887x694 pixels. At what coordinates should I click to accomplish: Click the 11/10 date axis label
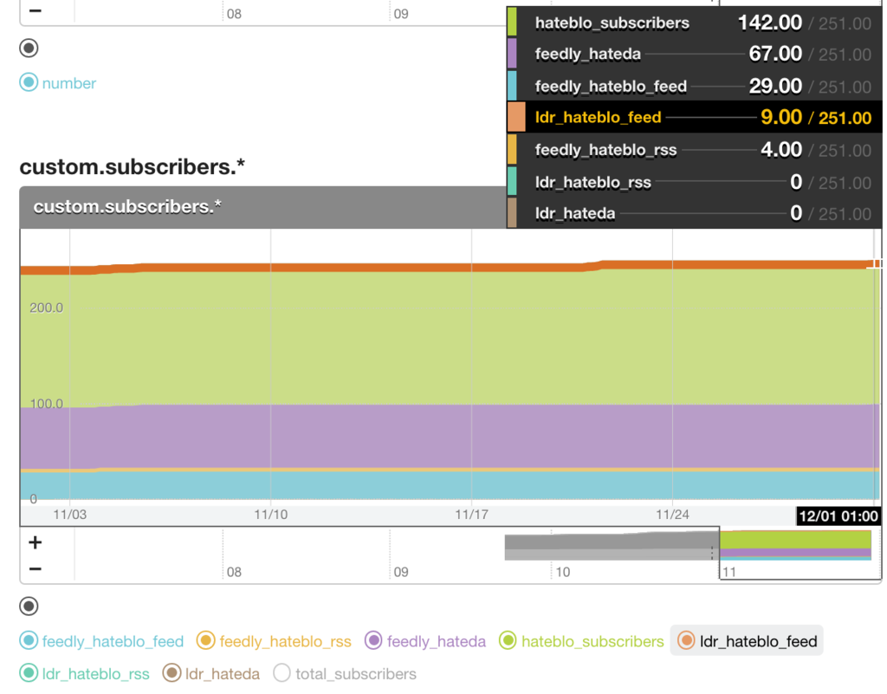(x=271, y=515)
